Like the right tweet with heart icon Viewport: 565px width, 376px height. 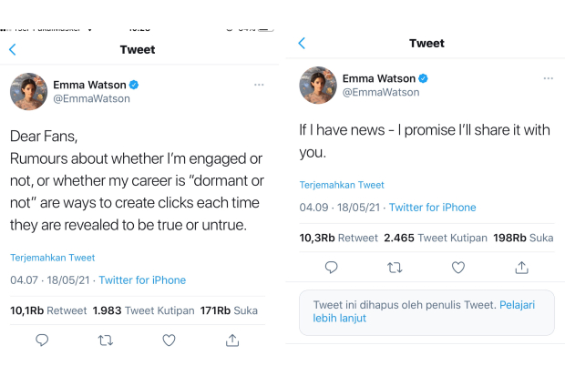458,267
